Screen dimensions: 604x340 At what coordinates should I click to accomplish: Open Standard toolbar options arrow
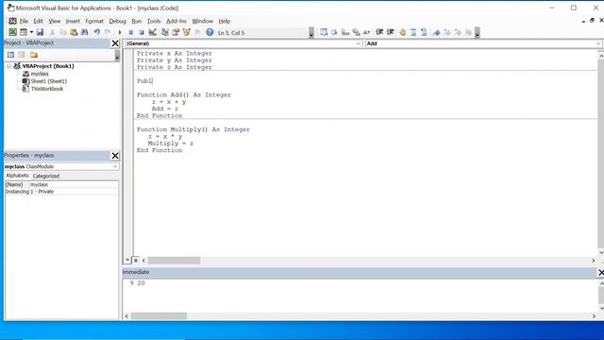tap(311, 33)
